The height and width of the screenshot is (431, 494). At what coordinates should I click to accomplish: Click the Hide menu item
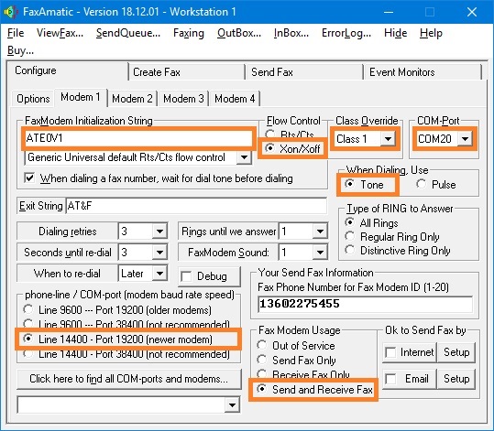click(x=395, y=33)
